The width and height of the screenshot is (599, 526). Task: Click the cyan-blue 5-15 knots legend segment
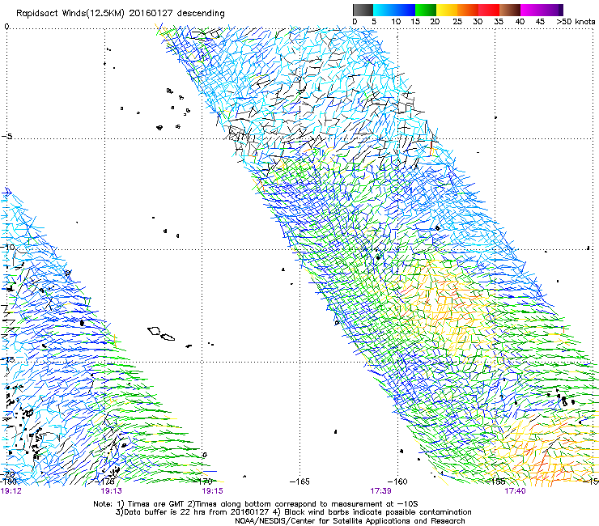coord(394,10)
